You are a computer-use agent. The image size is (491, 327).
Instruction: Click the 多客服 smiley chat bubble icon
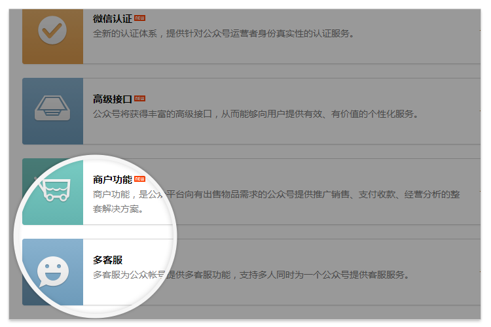point(53,271)
